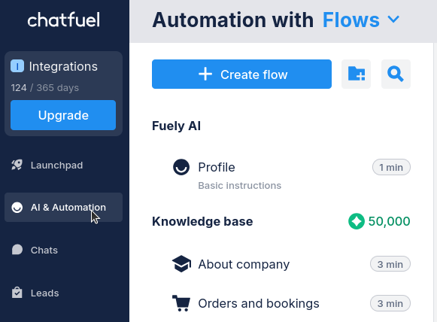
Task: Go to Chats in the sidebar
Action: [63, 250]
